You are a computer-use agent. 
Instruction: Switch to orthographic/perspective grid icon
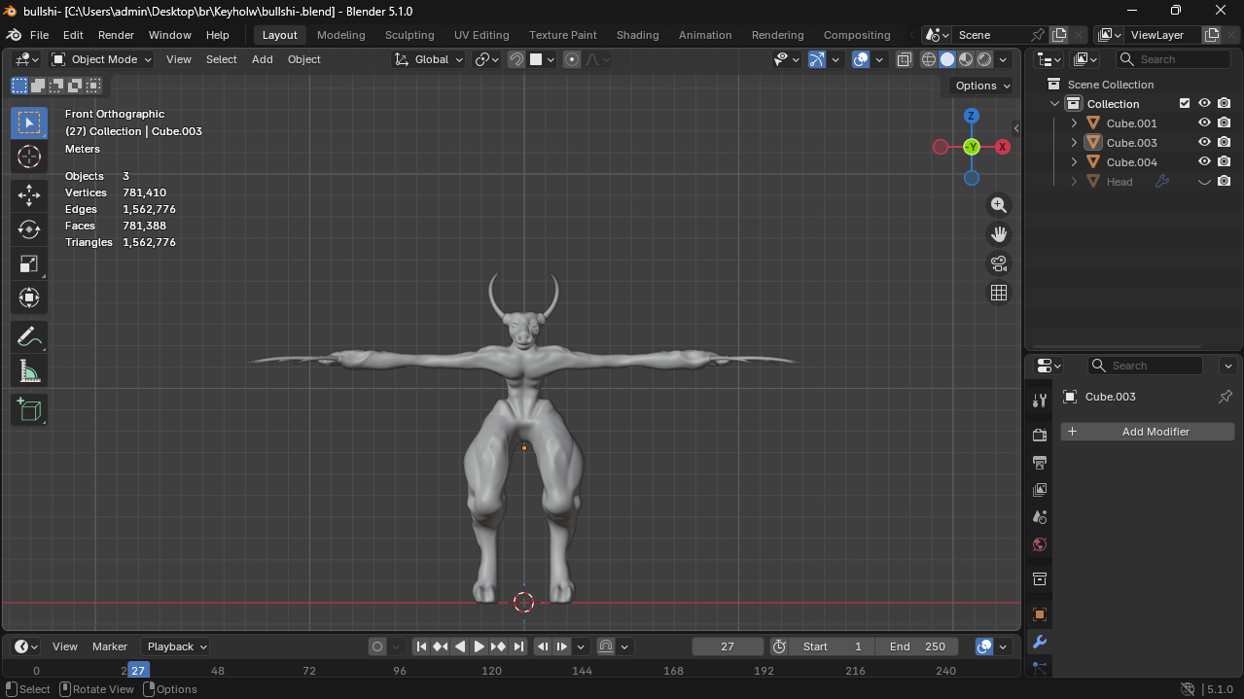(x=999, y=293)
